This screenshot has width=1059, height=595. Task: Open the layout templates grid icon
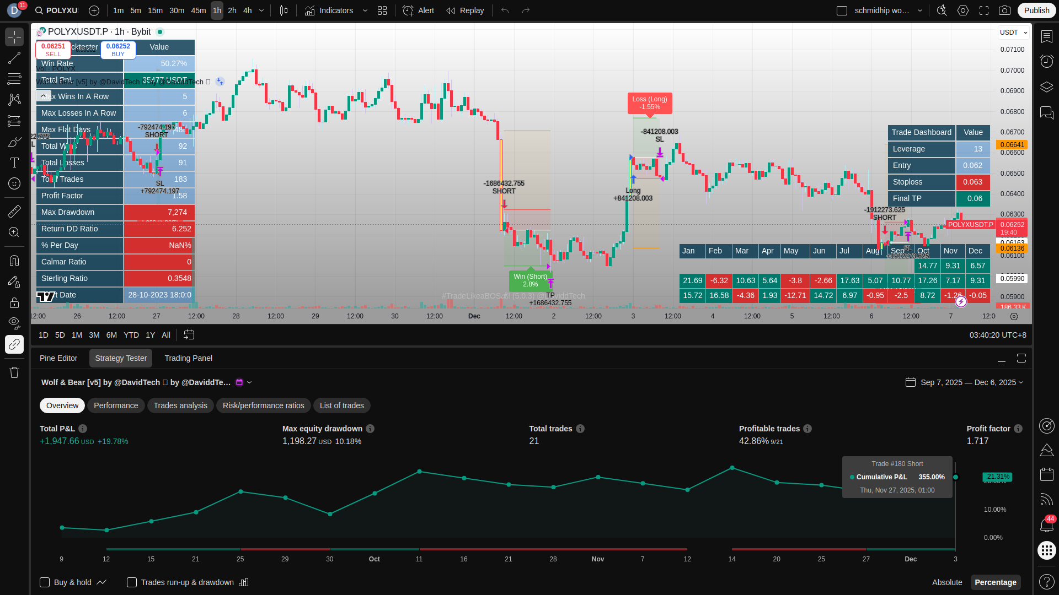pyautogui.click(x=382, y=10)
